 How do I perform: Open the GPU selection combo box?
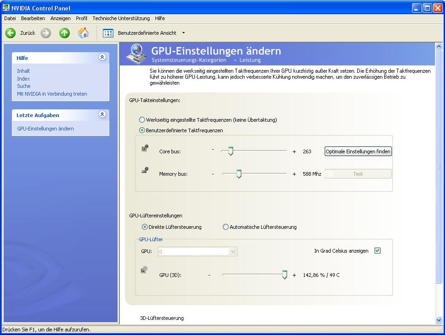click(x=198, y=252)
